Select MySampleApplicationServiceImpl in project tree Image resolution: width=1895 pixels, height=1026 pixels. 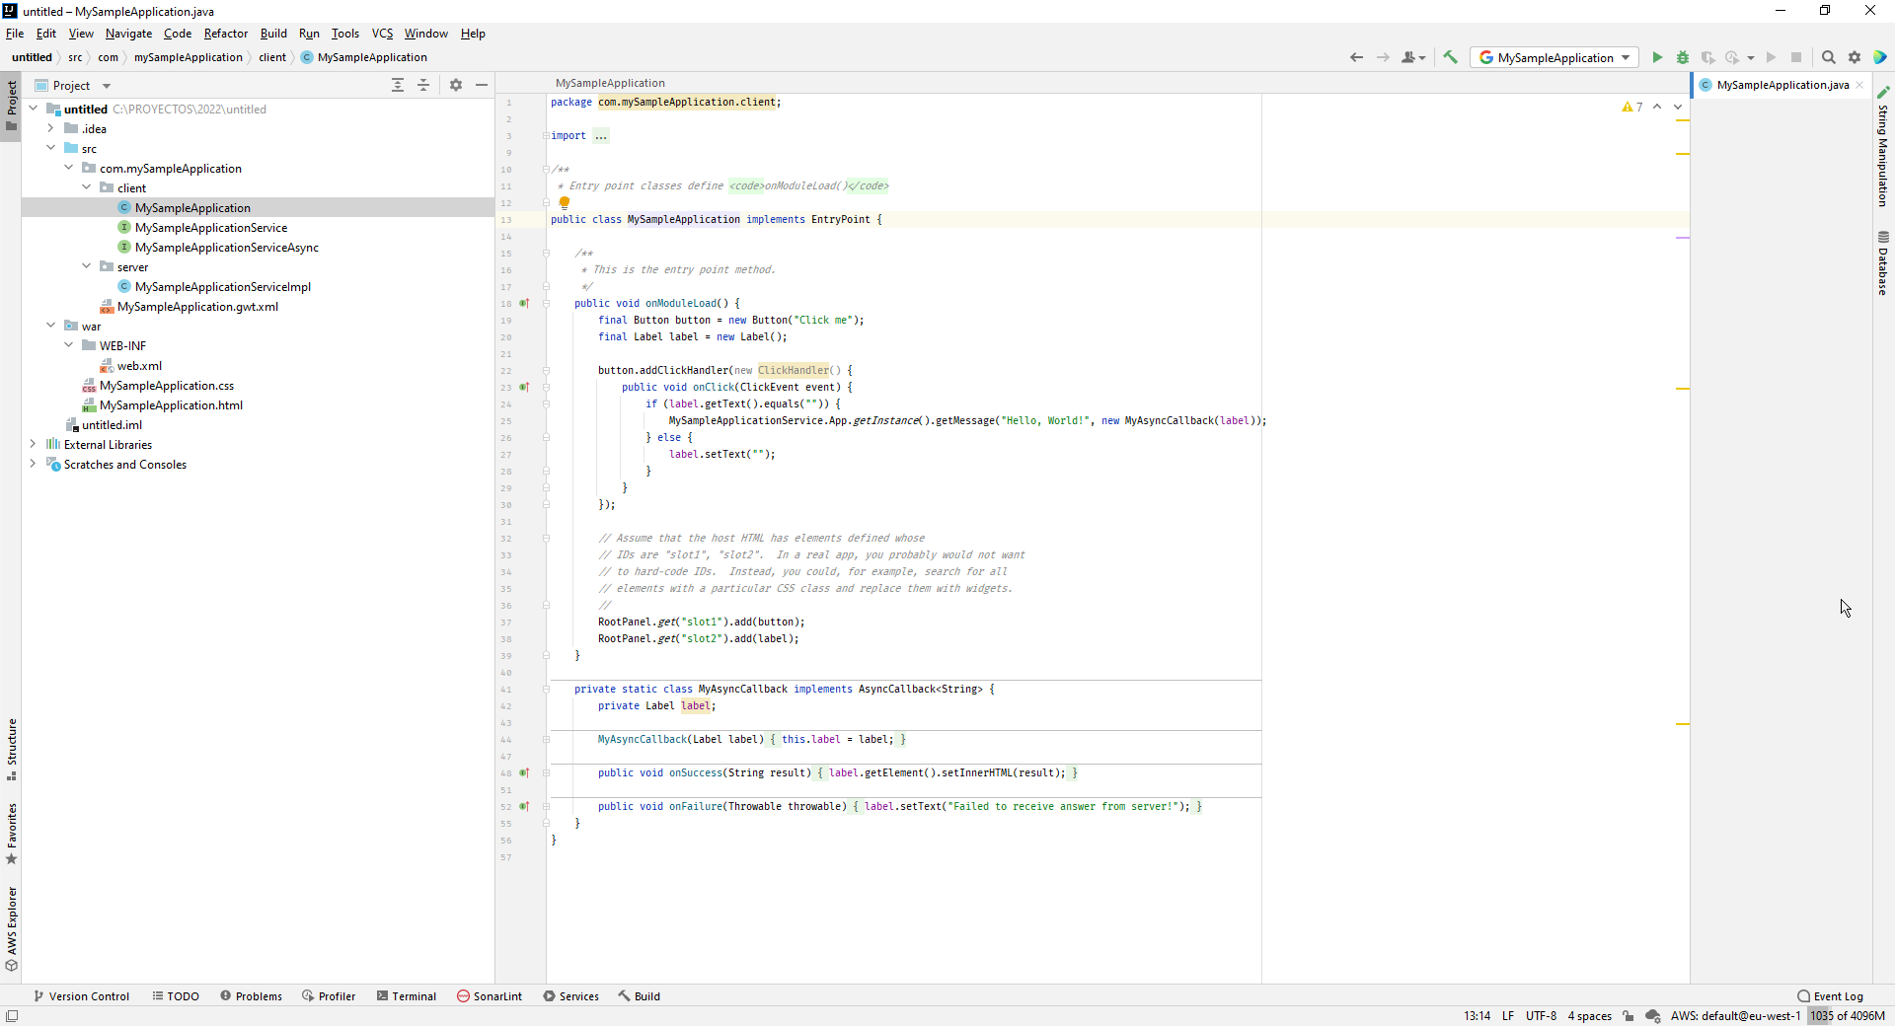[222, 287]
